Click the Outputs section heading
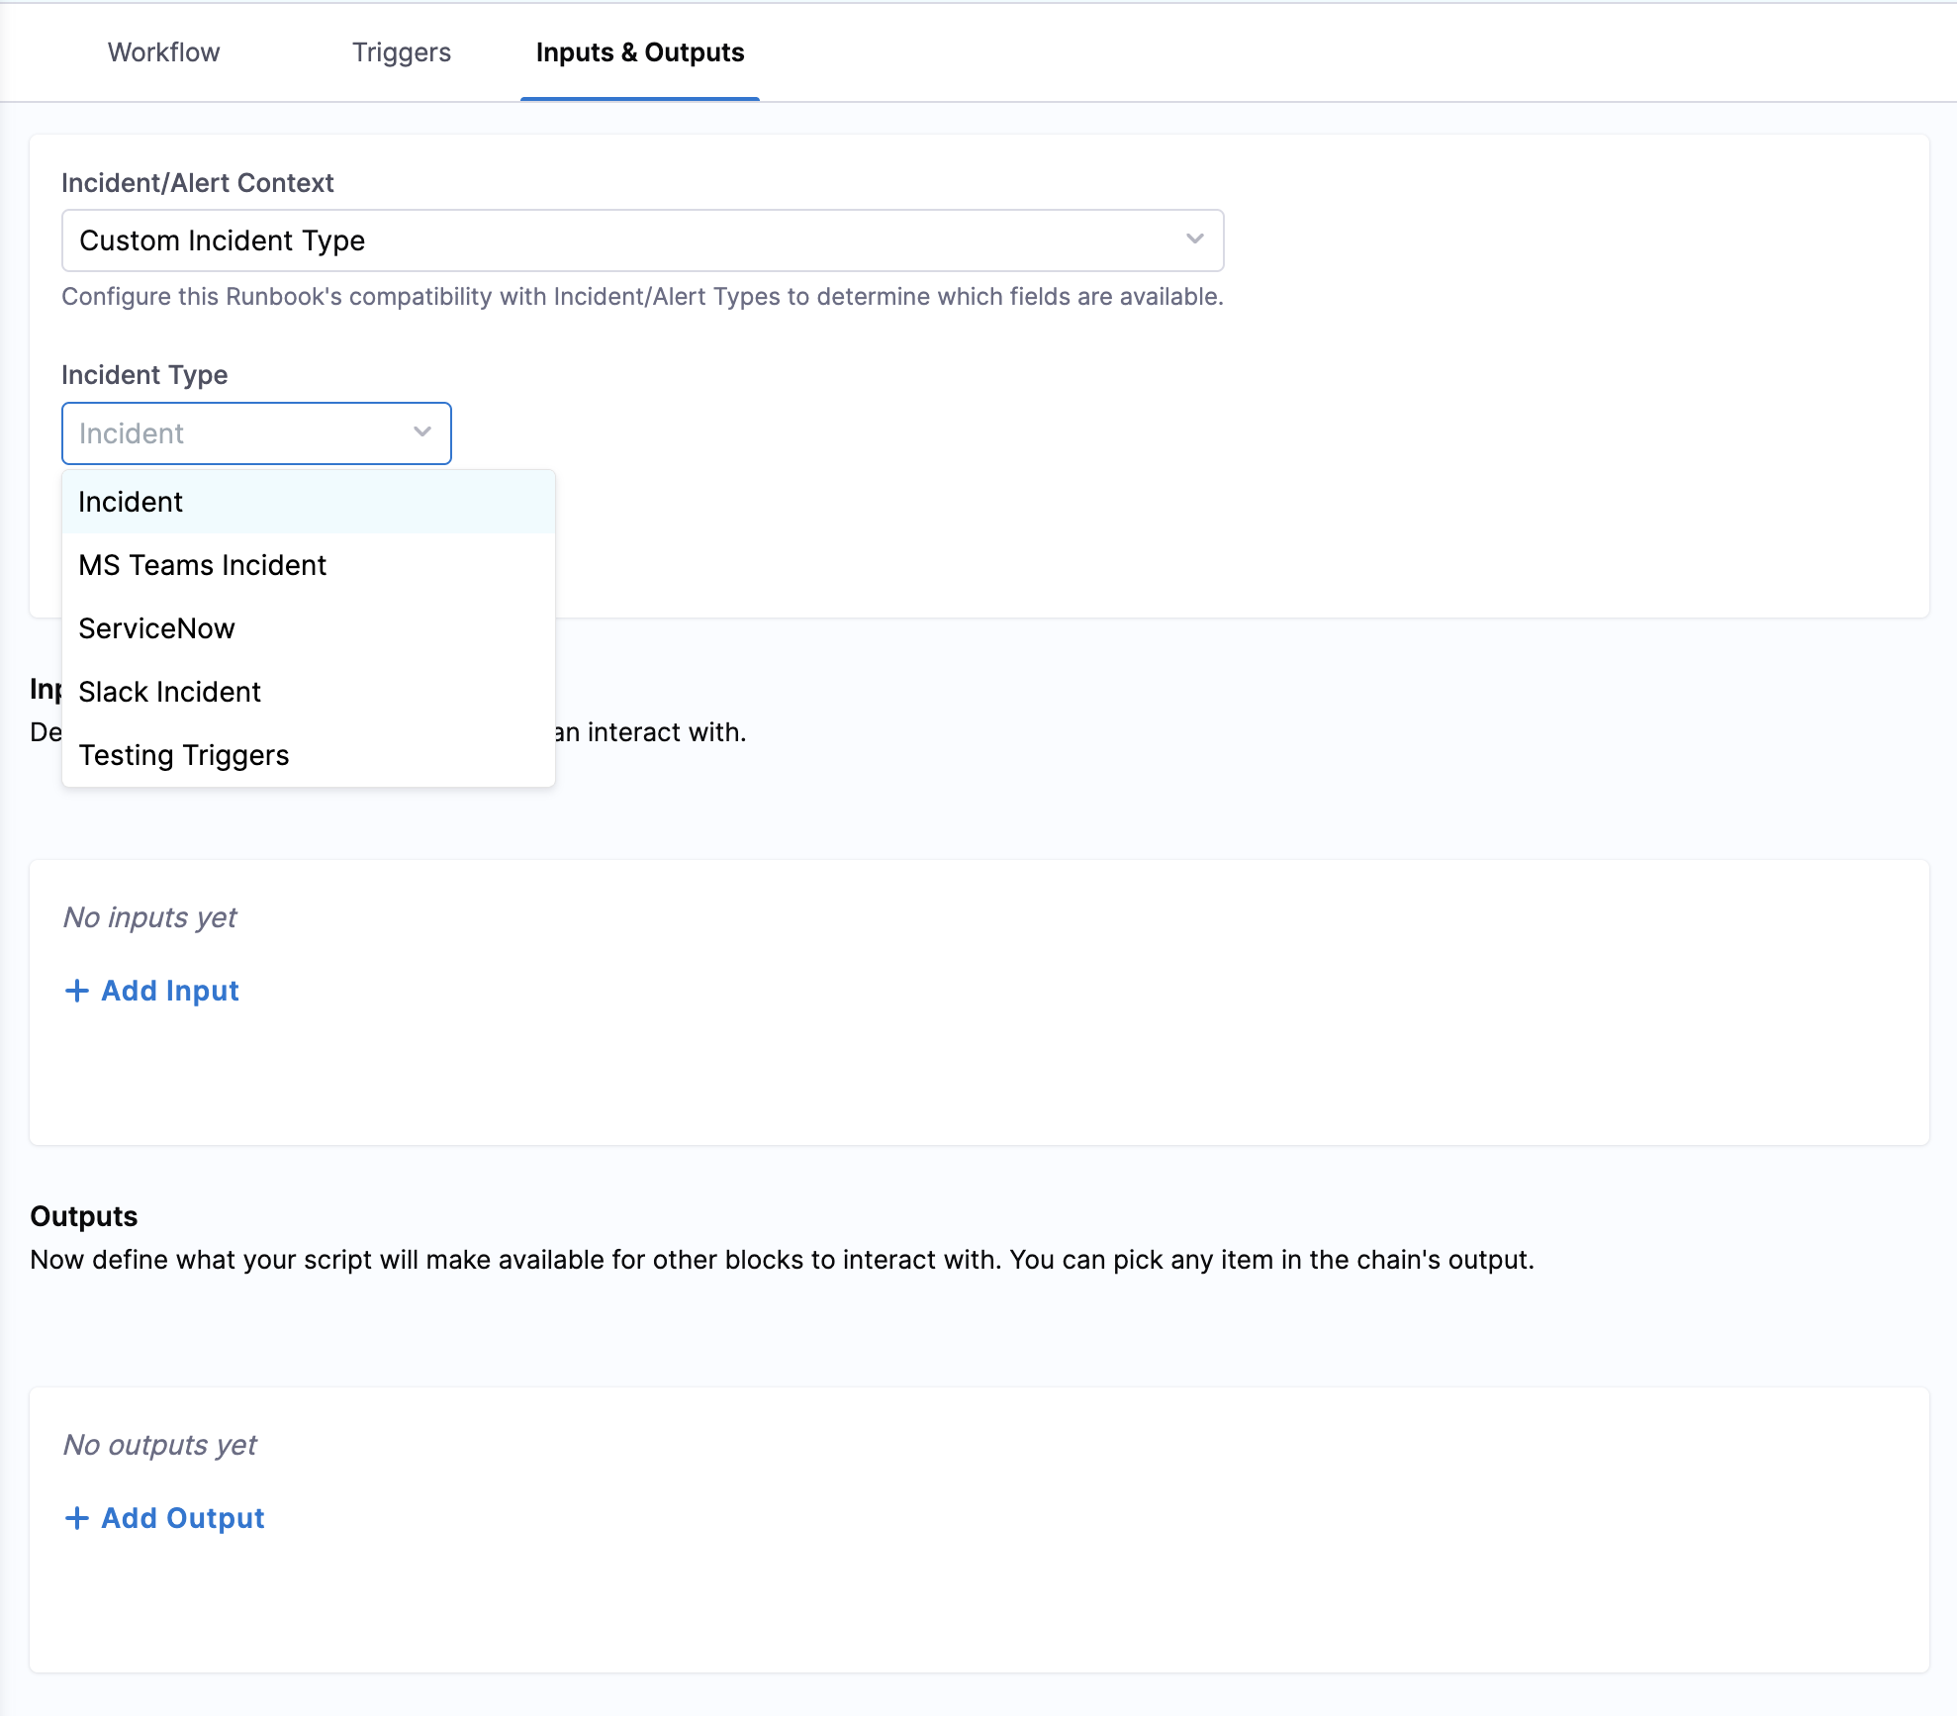 coord(83,1215)
